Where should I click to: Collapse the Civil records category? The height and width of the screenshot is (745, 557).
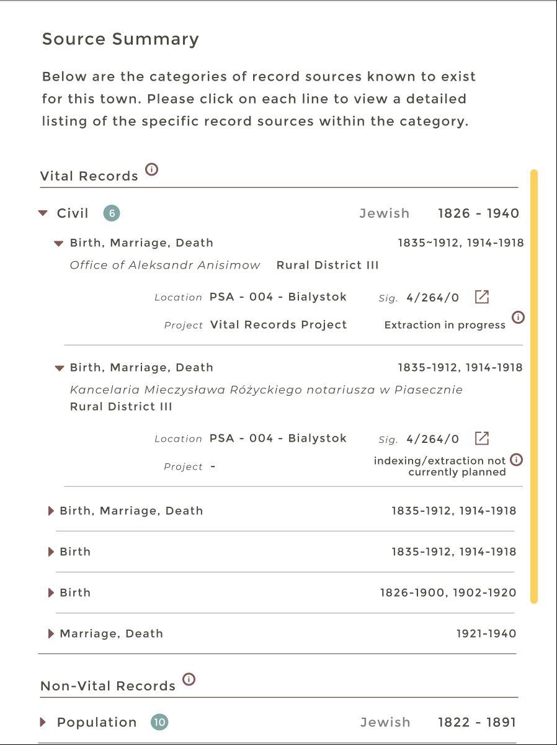[43, 213]
